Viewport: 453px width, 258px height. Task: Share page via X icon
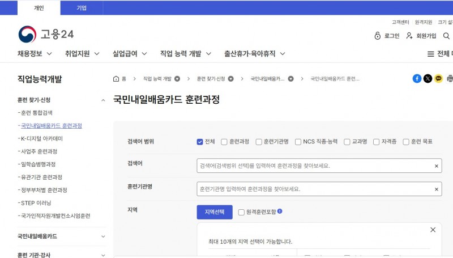[428, 79]
